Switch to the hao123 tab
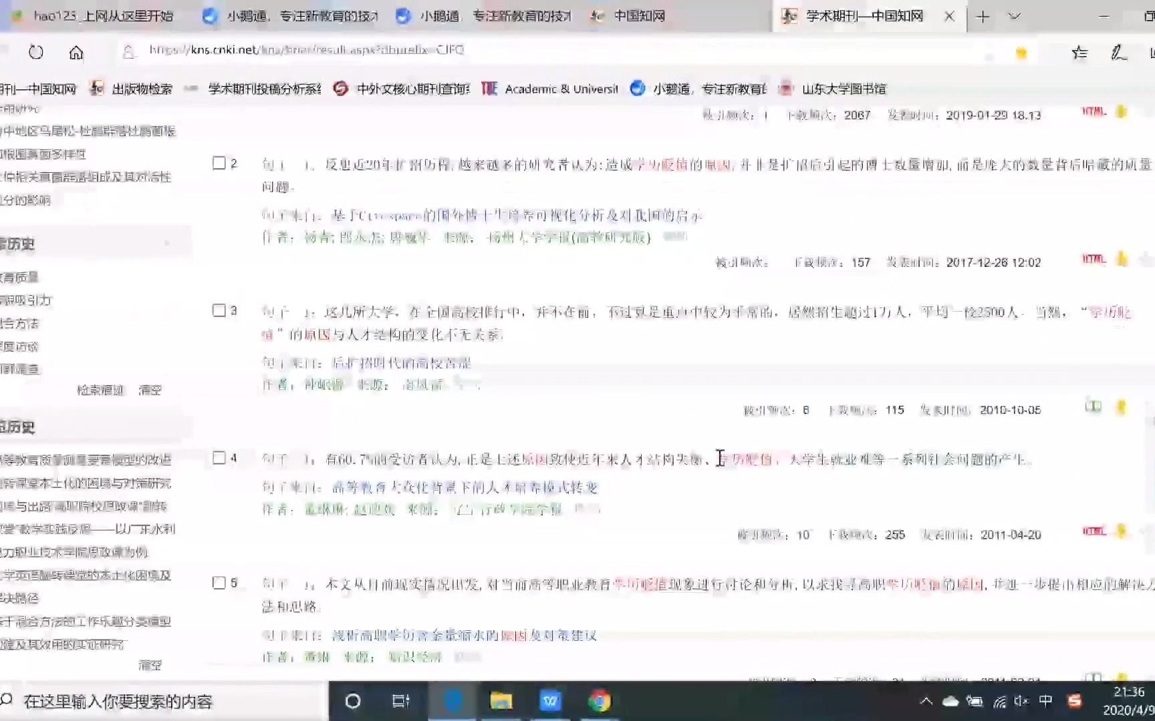Image resolution: width=1155 pixels, height=721 pixels. coord(94,16)
